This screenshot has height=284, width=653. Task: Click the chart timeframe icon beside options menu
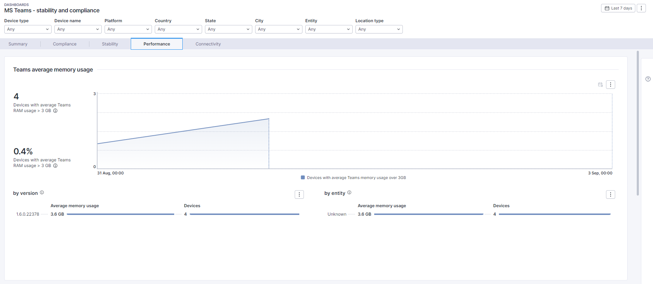[x=600, y=85]
